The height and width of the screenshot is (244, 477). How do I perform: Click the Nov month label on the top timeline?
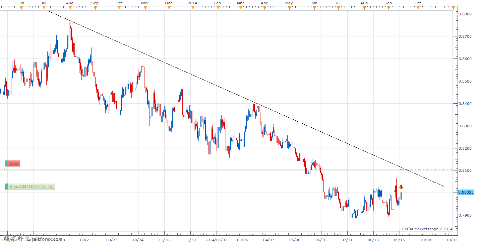coord(145,3)
